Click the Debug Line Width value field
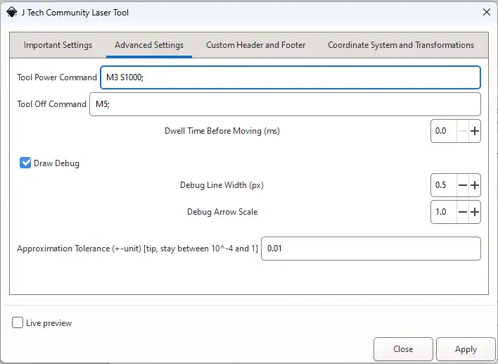The height and width of the screenshot is (364, 498). (444, 185)
